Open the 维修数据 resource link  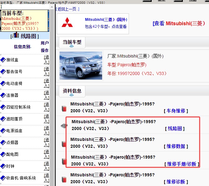[176, 146]
